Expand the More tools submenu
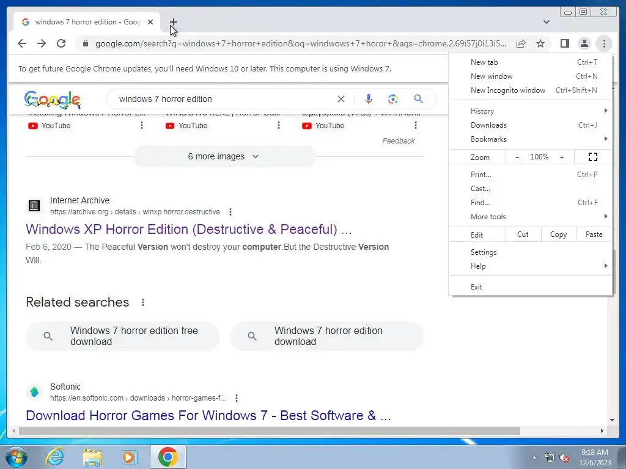 [531, 217]
